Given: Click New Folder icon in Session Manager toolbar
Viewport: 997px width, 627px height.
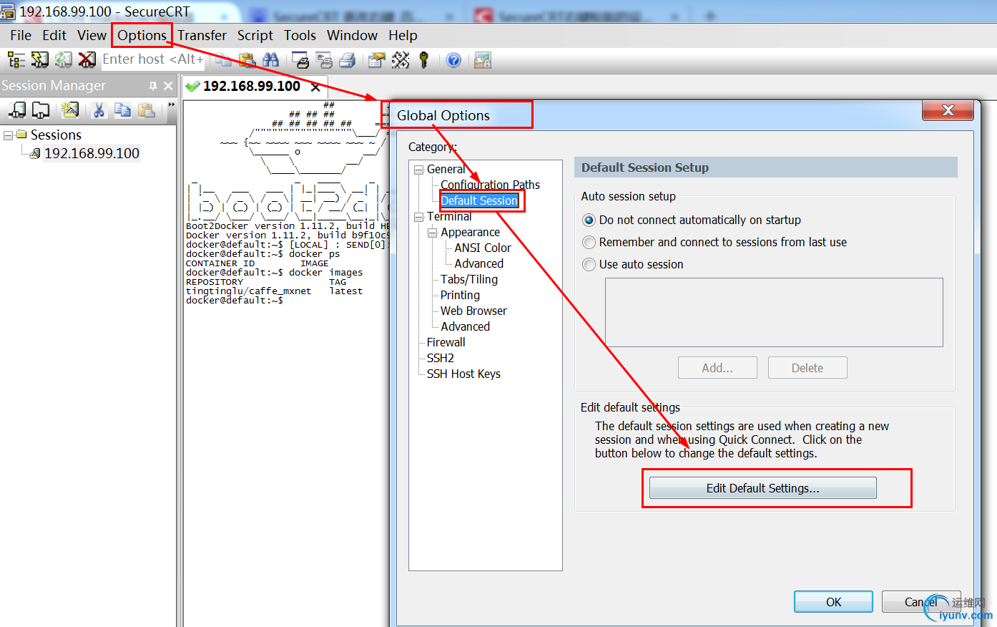Looking at the screenshot, I should [x=41, y=110].
